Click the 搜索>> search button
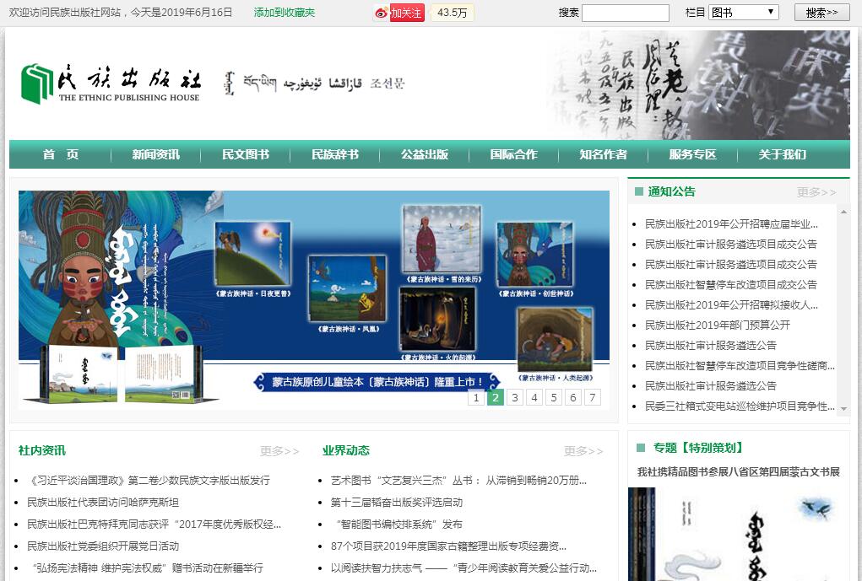This screenshot has height=581, width=862. tap(821, 13)
